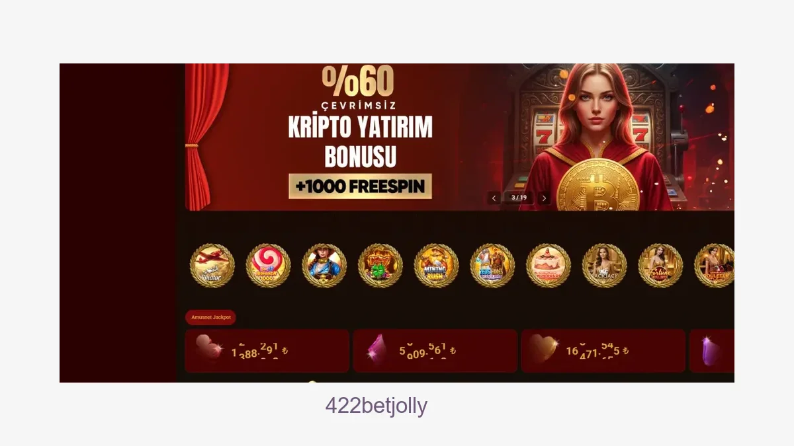The width and height of the screenshot is (794, 446).
Task: Launch the cowgirl slot game icon
Action: 324,266
